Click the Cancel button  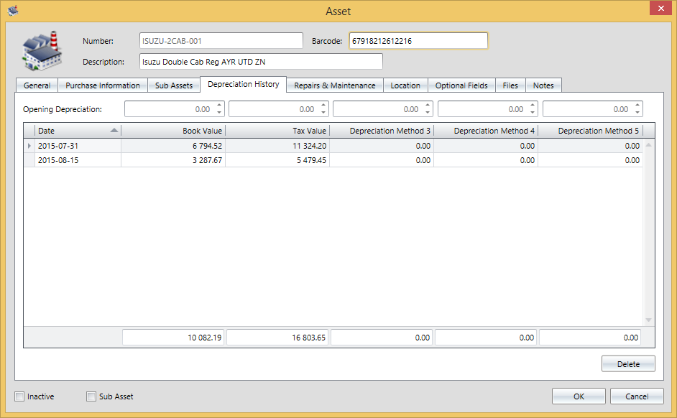pos(637,396)
